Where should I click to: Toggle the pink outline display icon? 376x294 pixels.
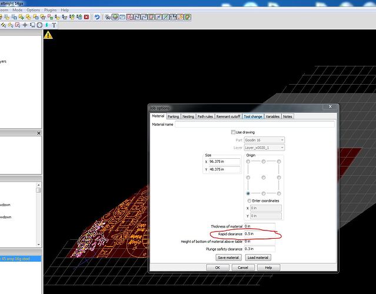[129, 17]
